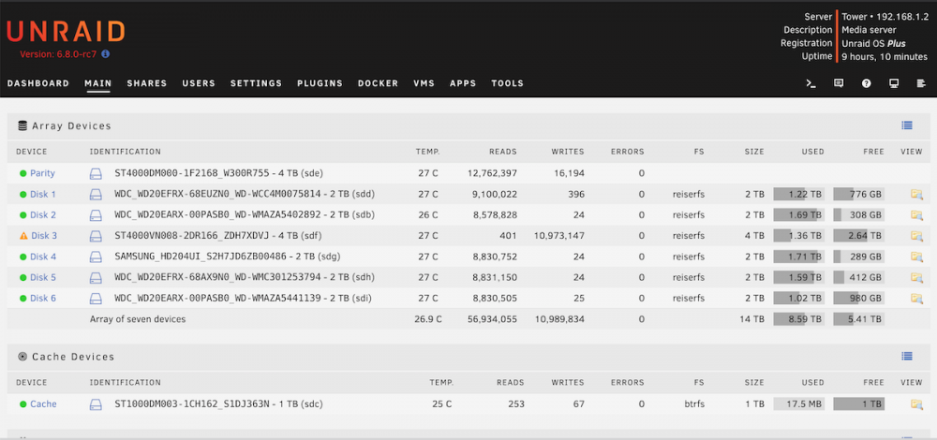Click Array Devices stack icon
Viewport: 937px width, 440px height.
click(x=23, y=126)
